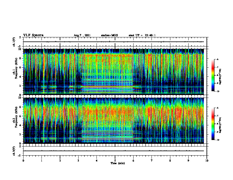Viewport: 233px width, 180px height.
Task: Click the time axis tick label "10"
Action: (207, 161)
